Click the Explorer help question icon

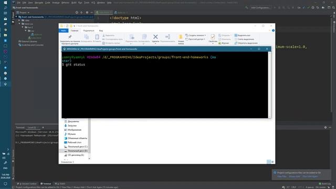tap(273, 30)
